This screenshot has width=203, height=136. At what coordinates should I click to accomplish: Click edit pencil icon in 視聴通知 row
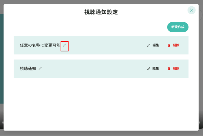[148, 69]
